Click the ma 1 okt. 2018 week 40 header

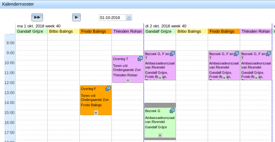point(39,26)
